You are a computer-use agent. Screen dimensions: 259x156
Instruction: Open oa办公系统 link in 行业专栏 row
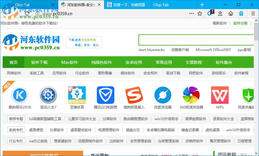pos(38,141)
